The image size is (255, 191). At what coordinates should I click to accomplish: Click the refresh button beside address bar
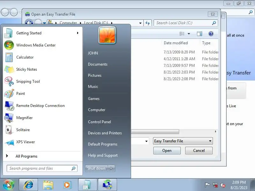click(148, 23)
